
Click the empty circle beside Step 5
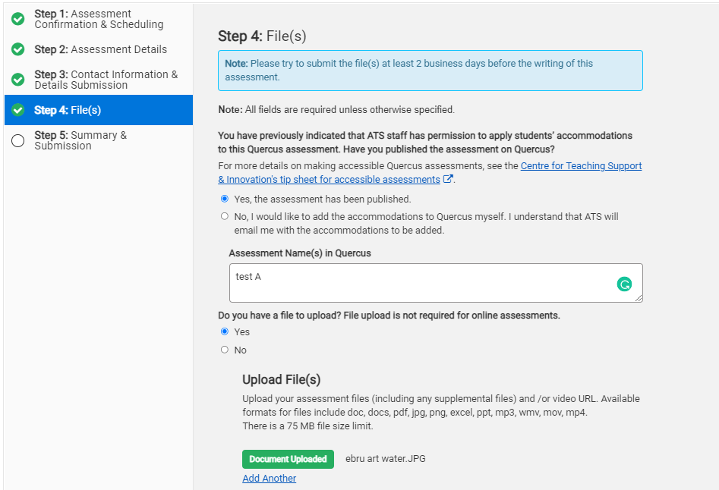tap(18, 140)
